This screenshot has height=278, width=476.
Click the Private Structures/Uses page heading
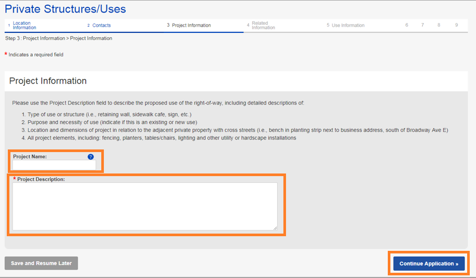tap(65, 9)
